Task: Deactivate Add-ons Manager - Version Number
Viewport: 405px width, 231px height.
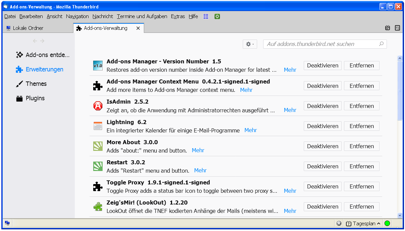Action: point(323,66)
